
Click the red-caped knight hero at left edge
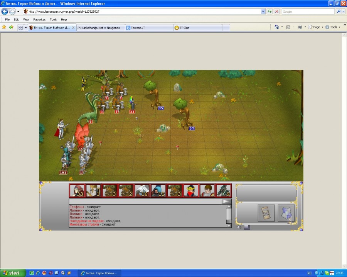pos(61,129)
